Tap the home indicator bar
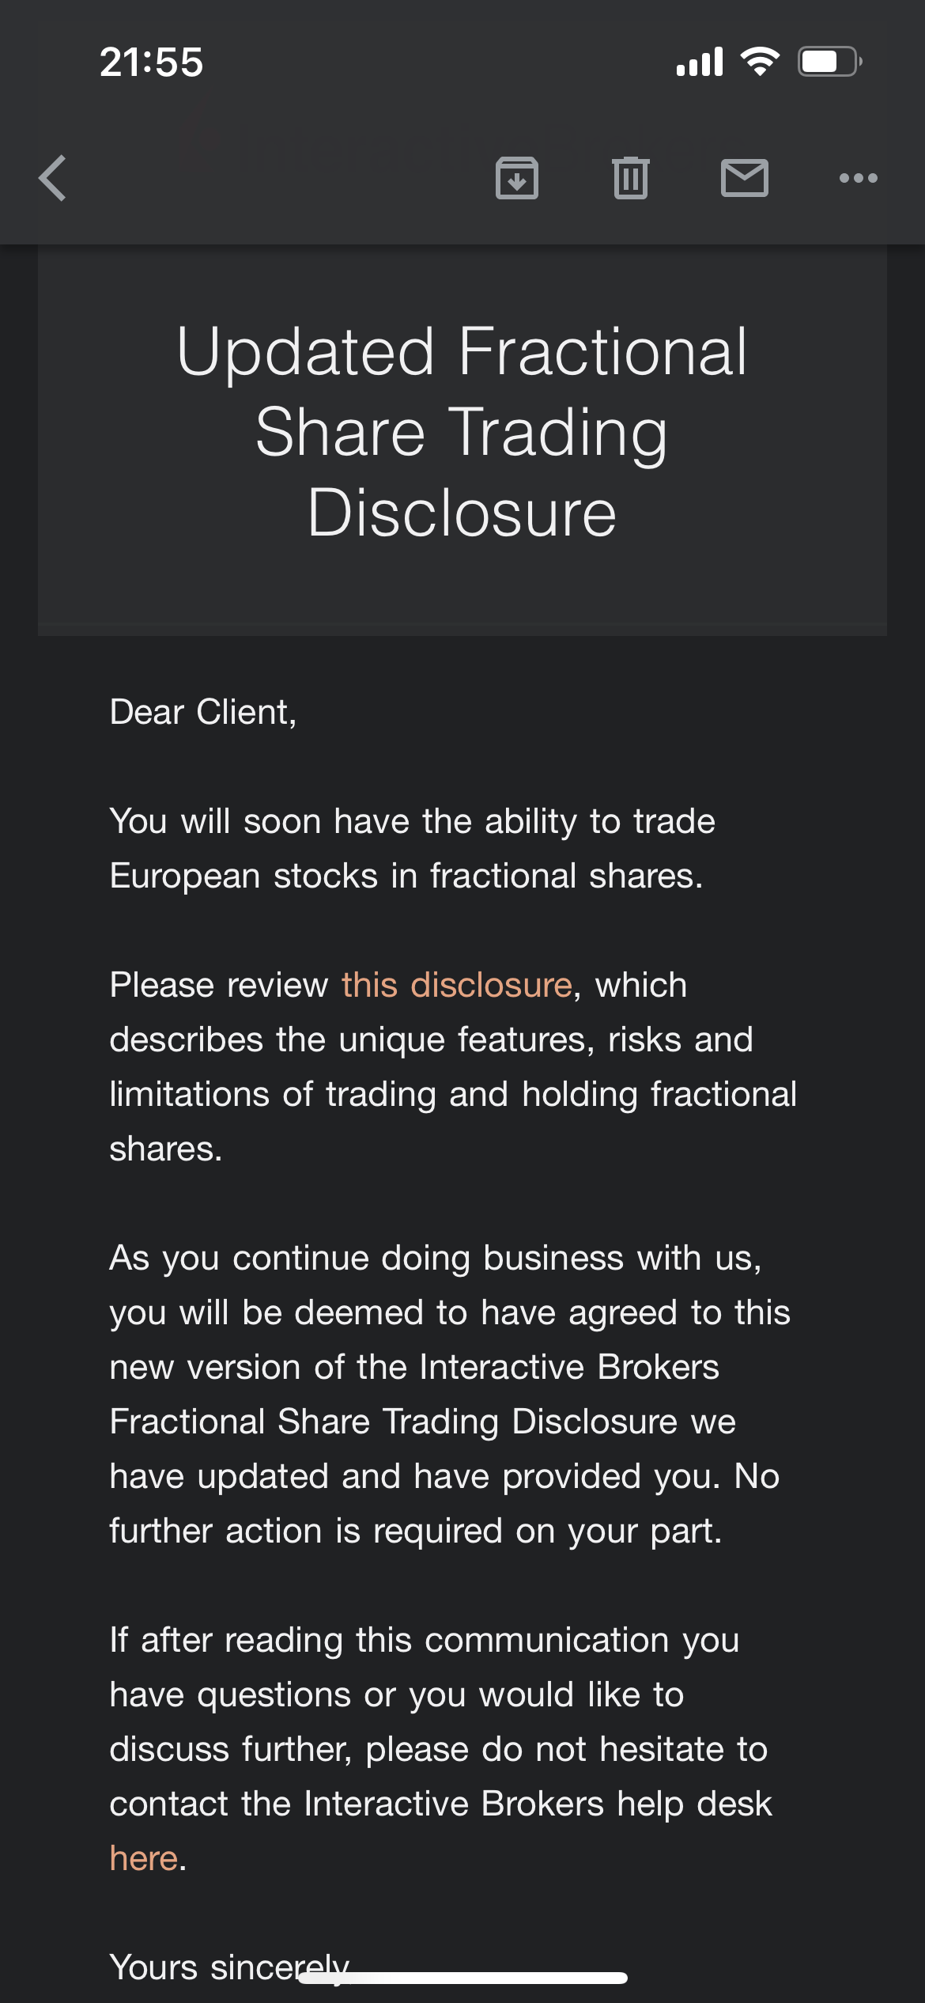925x2003 pixels. (462, 1978)
